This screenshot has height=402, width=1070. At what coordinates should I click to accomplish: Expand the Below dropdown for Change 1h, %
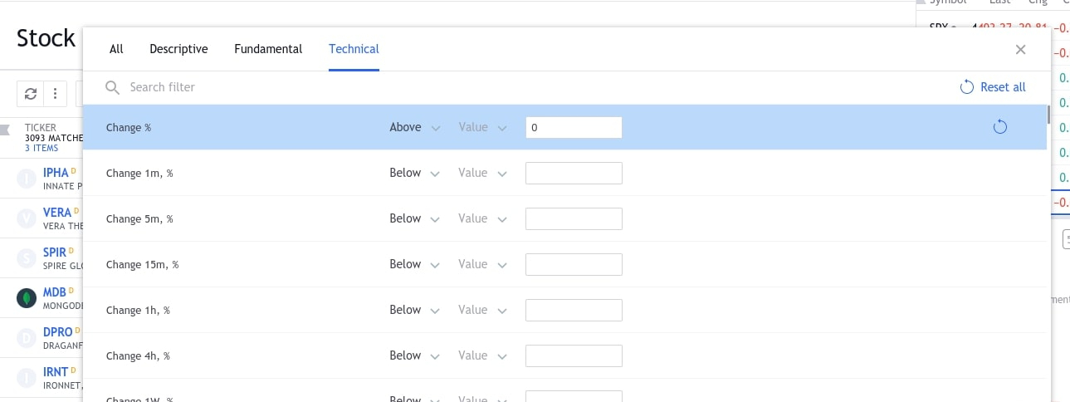click(x=414, y=310)
